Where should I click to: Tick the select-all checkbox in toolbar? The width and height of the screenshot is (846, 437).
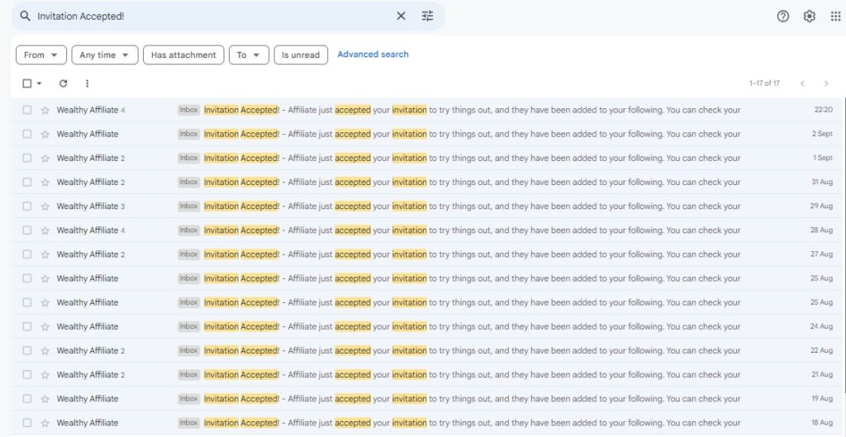click(27, 83)
